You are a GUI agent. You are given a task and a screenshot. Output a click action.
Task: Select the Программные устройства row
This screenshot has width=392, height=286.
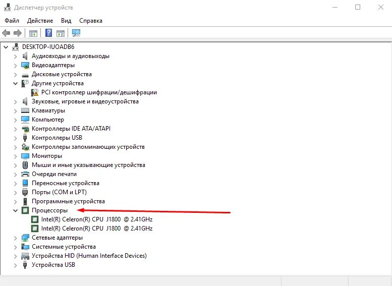68,201
